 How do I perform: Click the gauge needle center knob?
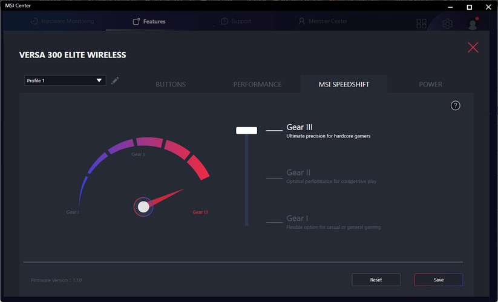point(143,207)
